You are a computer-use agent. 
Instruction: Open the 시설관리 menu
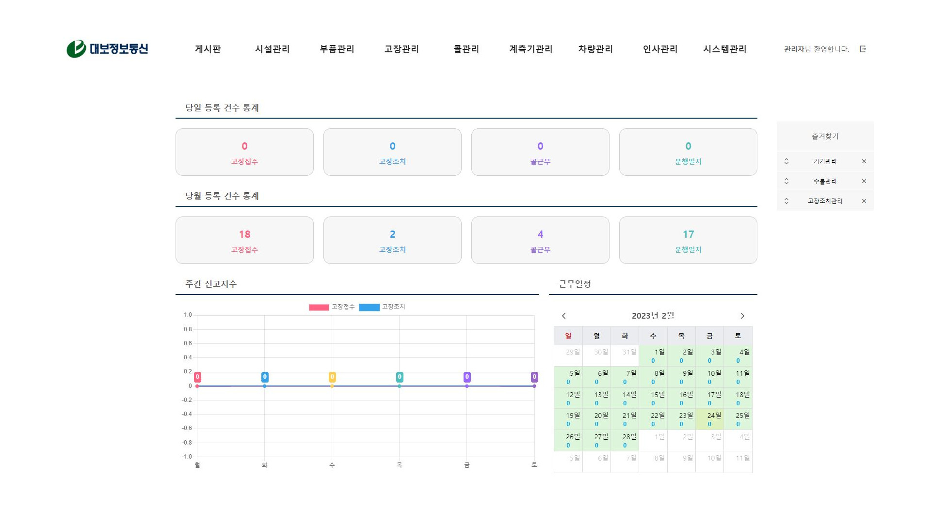pyautogui.click(x=272, y=49)
